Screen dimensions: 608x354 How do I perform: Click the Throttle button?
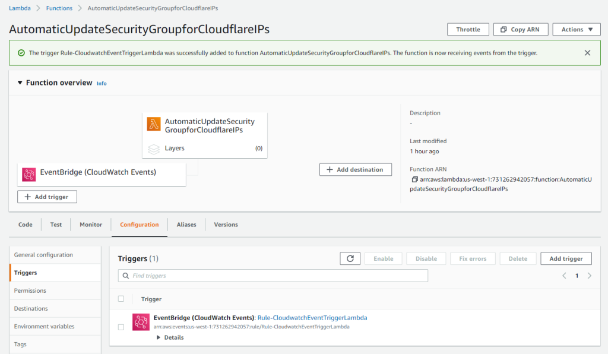point(468,29)
